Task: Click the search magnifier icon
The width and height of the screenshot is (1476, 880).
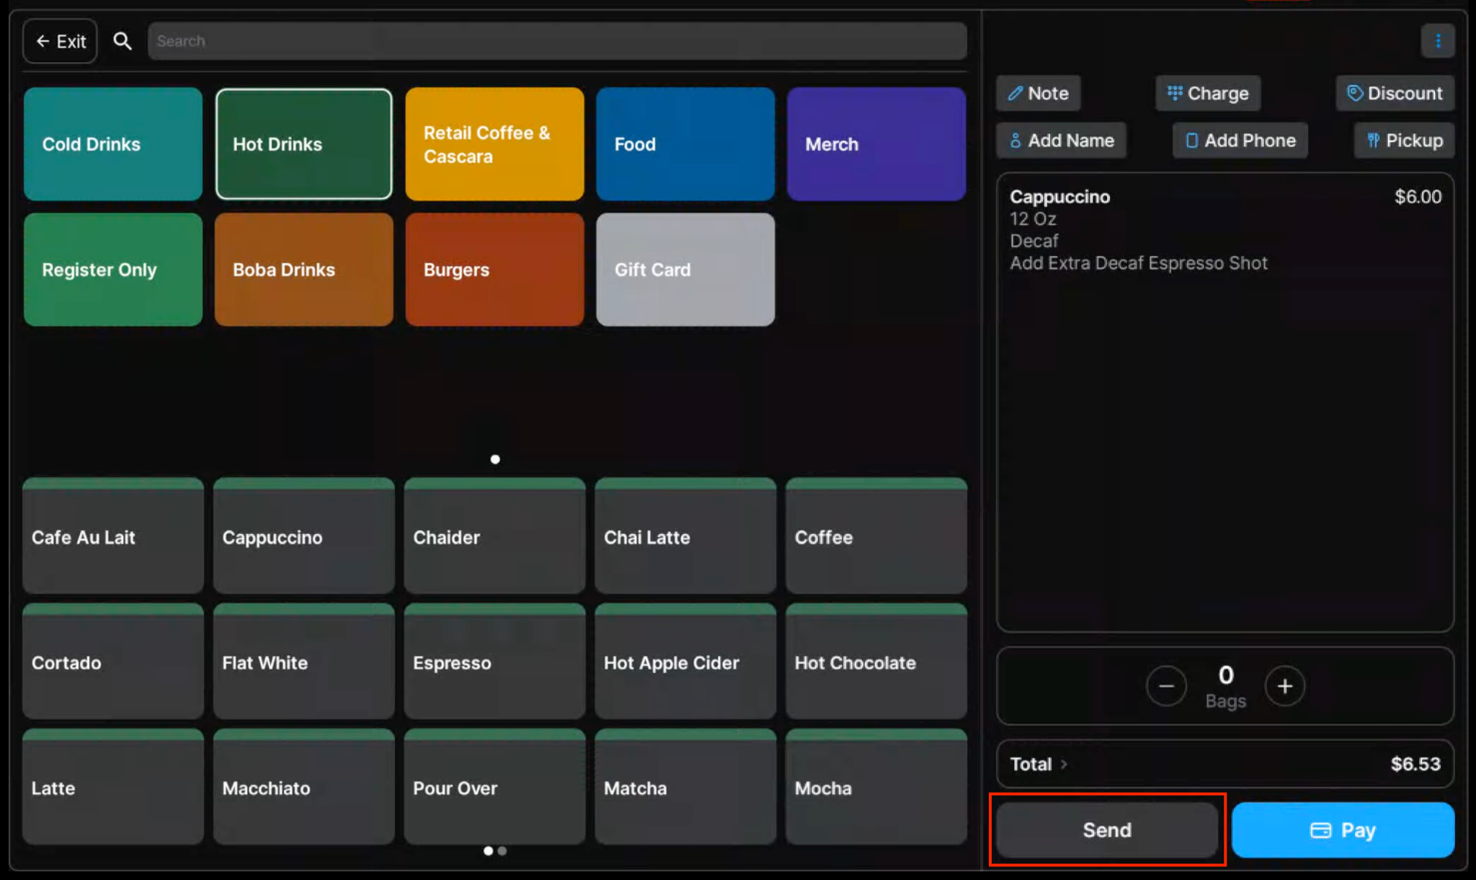Action: click(123, 41)
